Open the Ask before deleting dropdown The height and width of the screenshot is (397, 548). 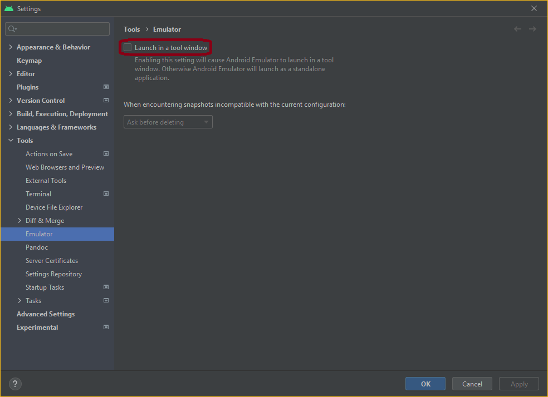pos(168,122)
